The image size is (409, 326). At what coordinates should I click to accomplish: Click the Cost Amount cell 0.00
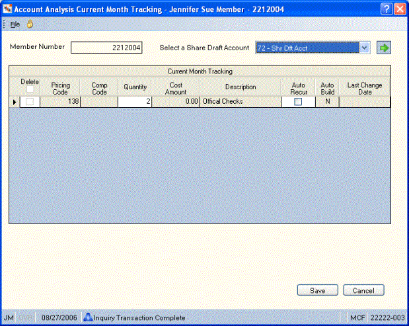click(175, 102)
